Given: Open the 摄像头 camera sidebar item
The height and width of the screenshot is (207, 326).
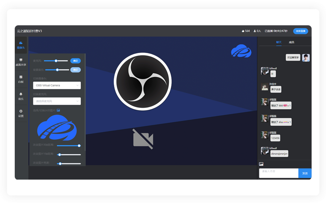Looking at the screenshot, I should point(21,45).
